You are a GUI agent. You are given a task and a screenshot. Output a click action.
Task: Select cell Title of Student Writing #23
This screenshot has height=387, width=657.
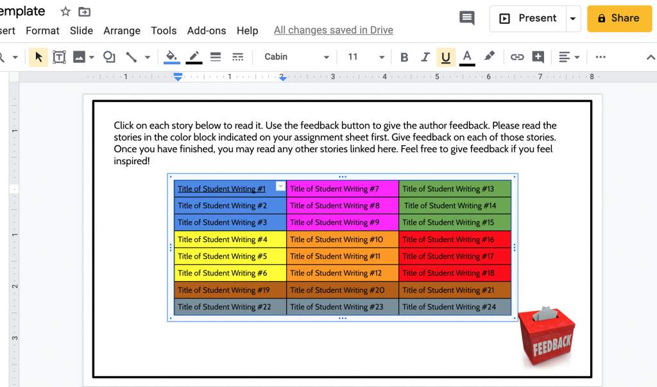pyautogui.click(x=343, y=307)
